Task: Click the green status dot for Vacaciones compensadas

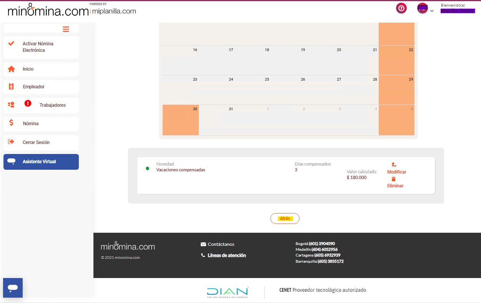Action: coord(147,168)
